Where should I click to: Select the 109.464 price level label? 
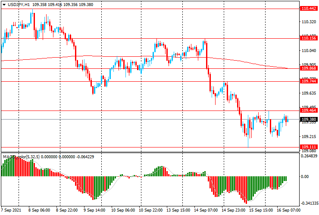[x=309, y=111]
